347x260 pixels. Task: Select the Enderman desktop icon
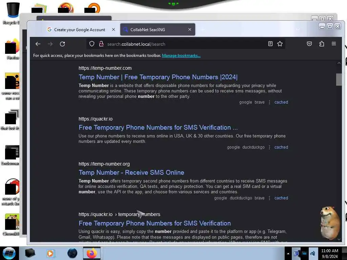11,155
